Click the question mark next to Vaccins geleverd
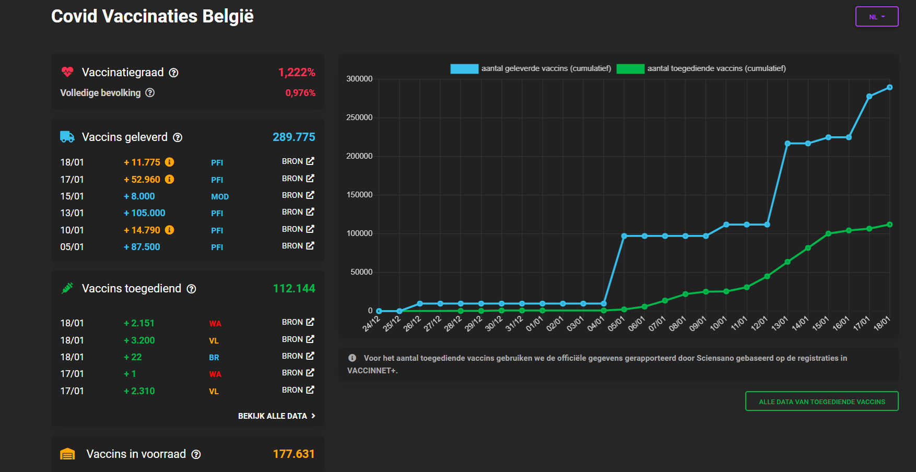 point(178,137)
